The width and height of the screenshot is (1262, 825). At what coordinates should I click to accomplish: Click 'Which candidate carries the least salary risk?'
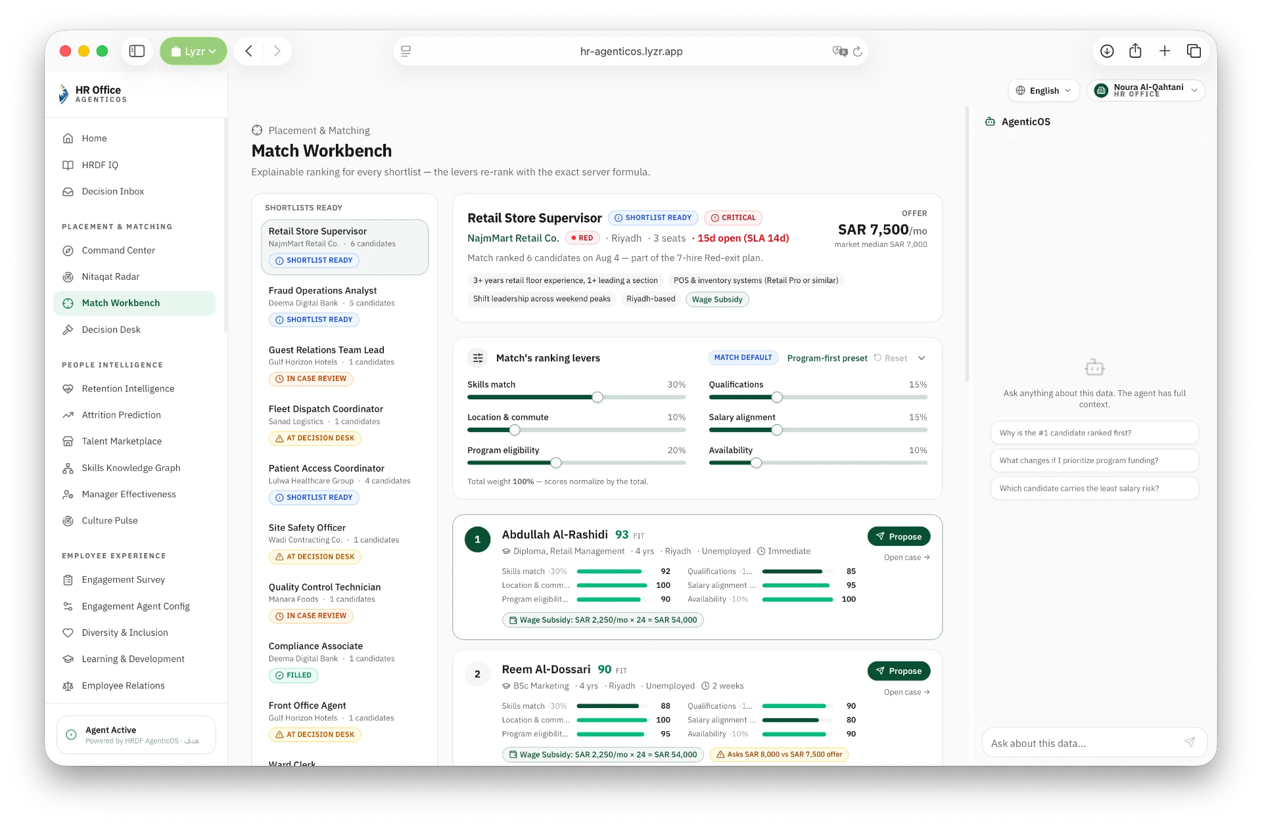(x=1094, y=488)
